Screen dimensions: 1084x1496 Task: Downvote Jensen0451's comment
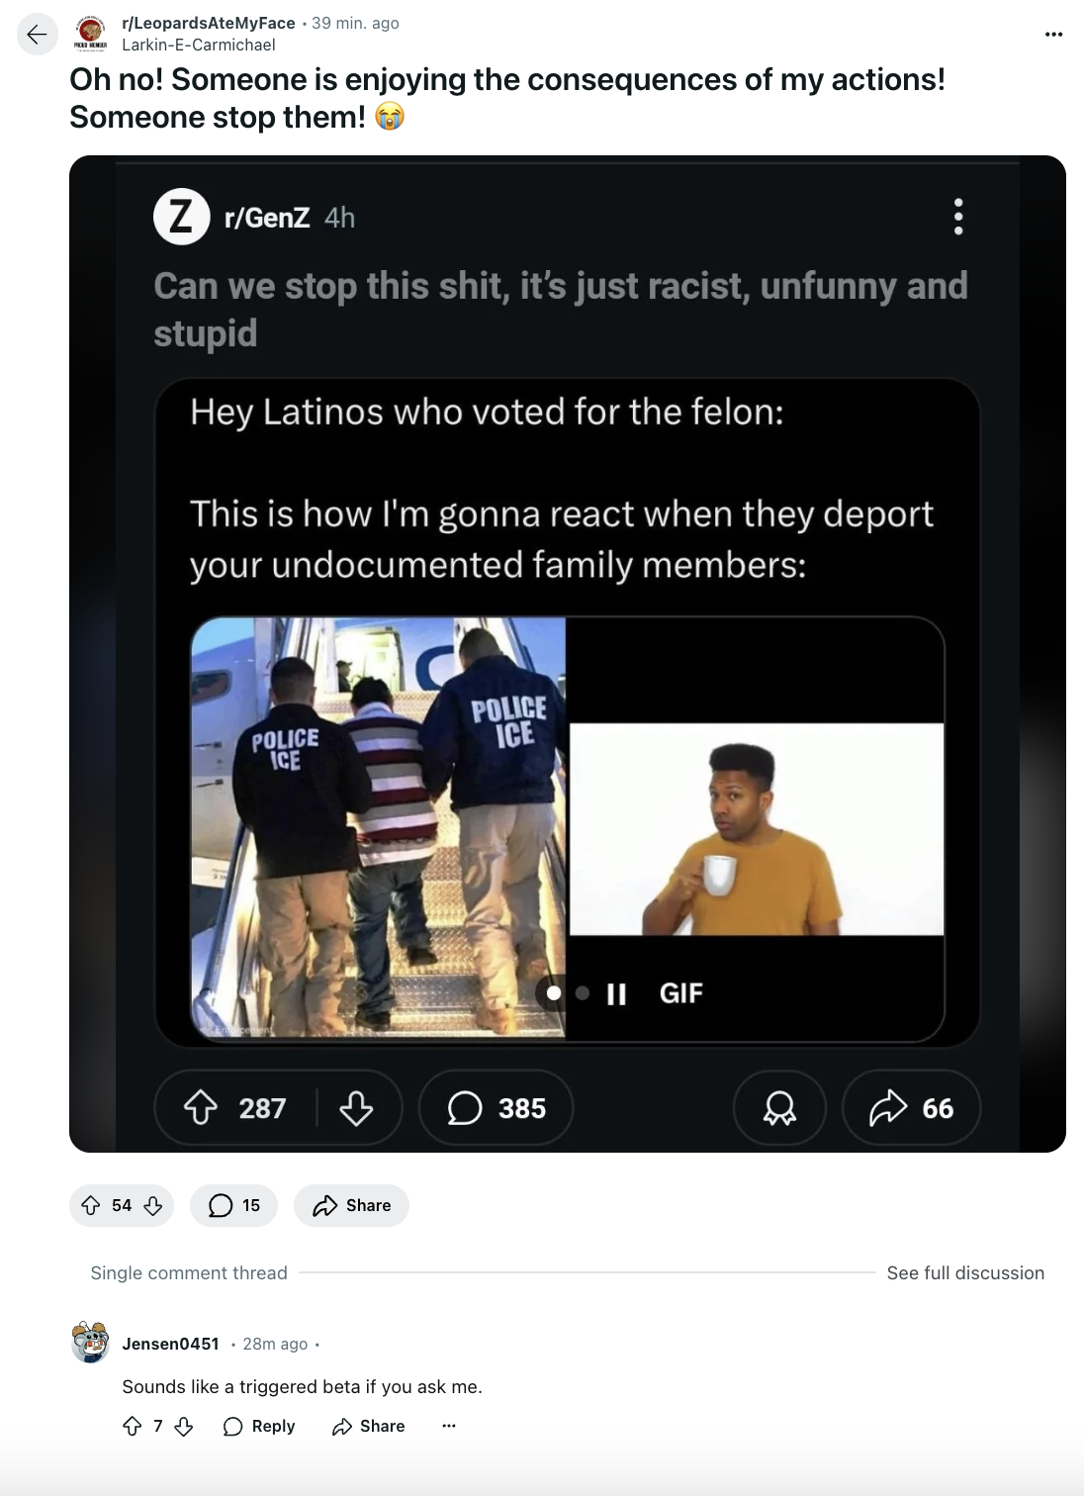point(184,1426)
